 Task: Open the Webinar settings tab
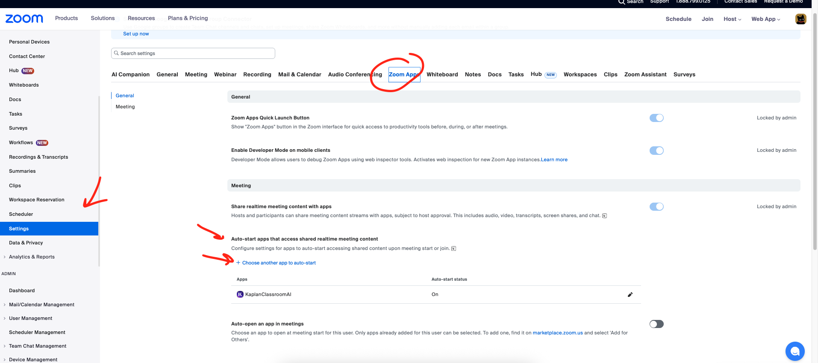225,75
